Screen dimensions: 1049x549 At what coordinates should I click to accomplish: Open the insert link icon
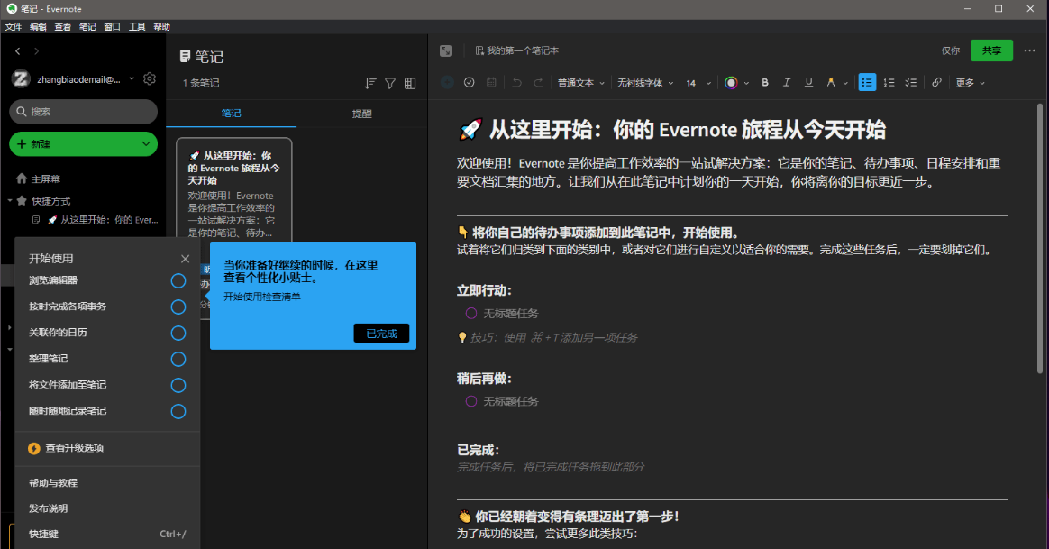point(936,82)
